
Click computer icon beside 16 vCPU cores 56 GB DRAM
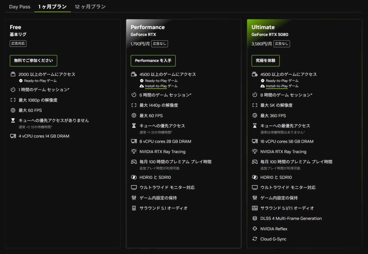click(255, 141)
